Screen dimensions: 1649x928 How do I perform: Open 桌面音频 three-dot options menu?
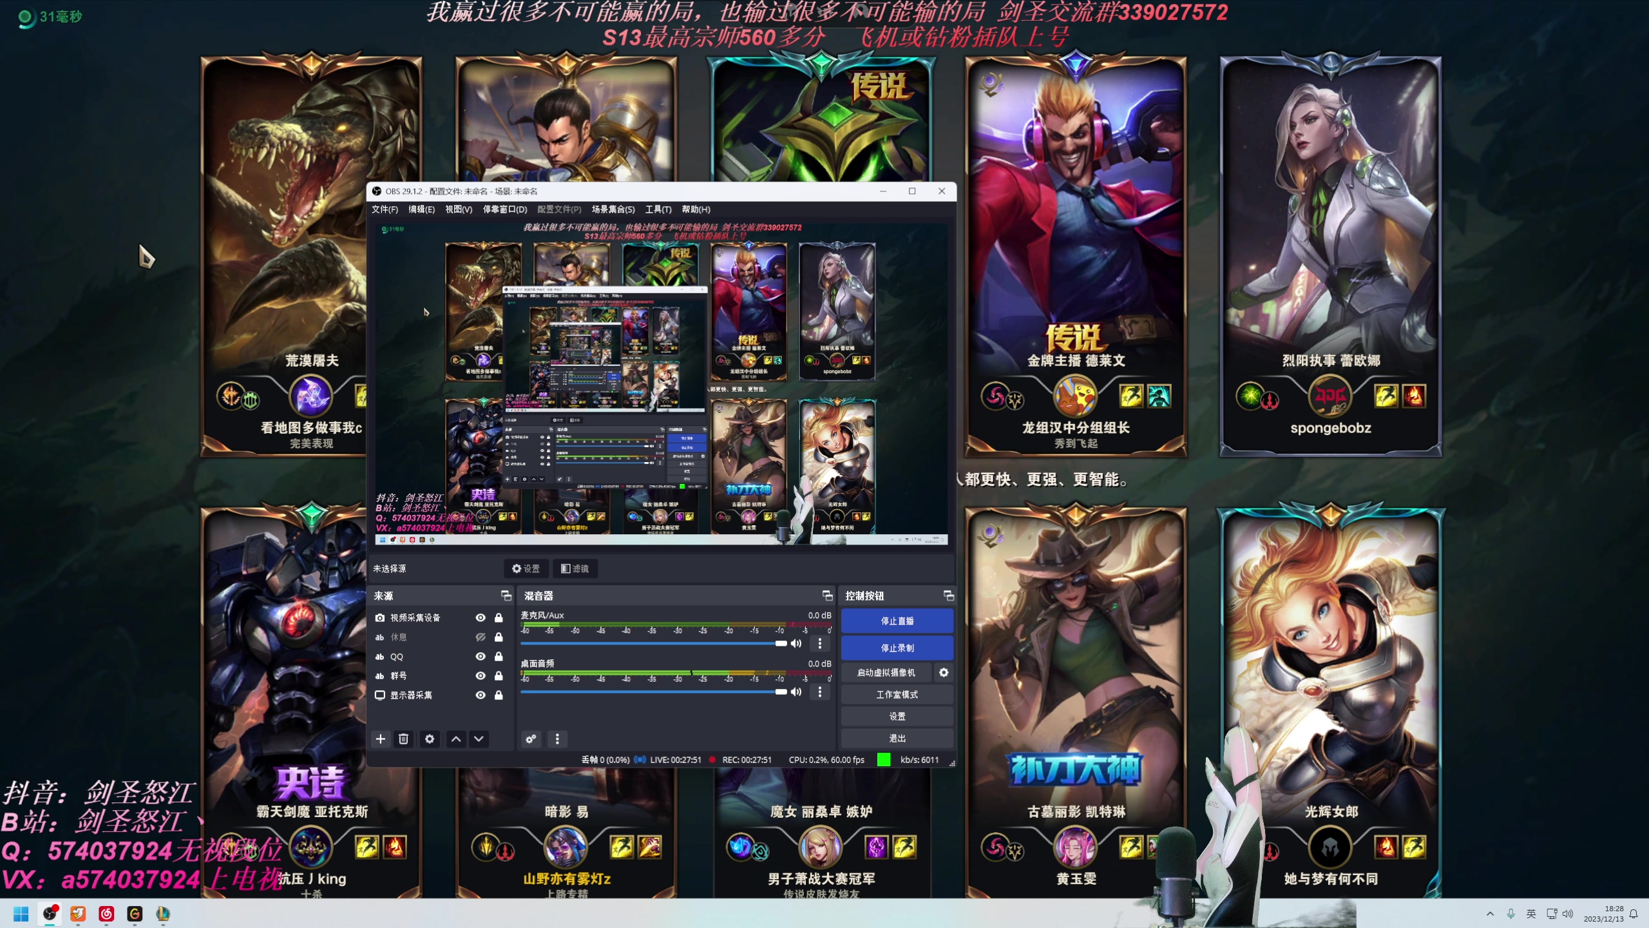(x=819, y=691)
